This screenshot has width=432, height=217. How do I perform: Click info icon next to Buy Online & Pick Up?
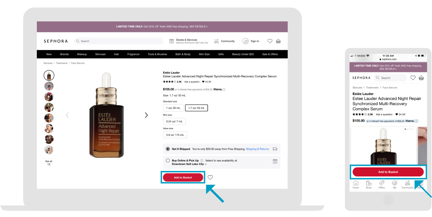(x=202, y=160)
